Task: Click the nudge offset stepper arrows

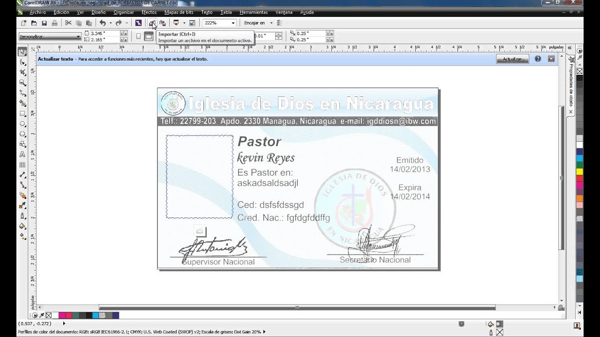Action: coord(278,36)
